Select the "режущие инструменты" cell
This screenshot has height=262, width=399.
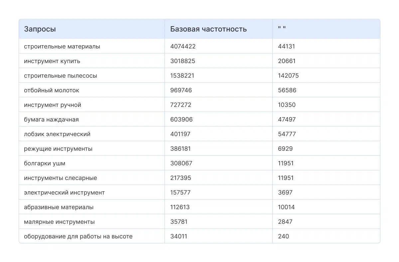[x=58, y=149]
